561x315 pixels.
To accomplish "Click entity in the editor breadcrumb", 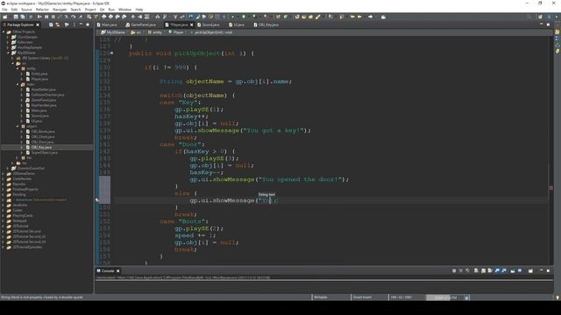I will click(x=155, y=32).
